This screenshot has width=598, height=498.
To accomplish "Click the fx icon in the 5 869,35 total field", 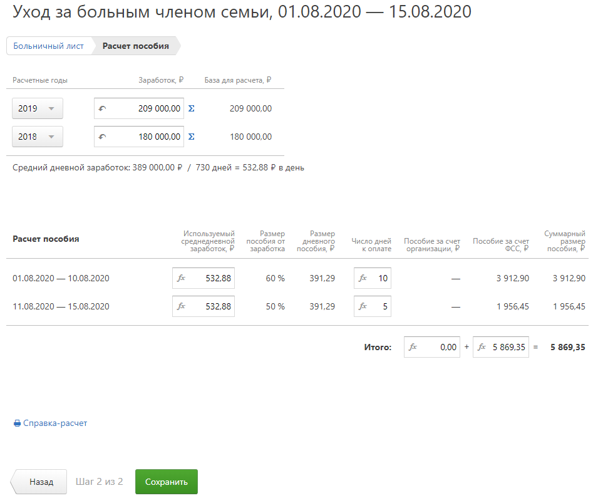I will pyautogui.click(x=482, y=347).
